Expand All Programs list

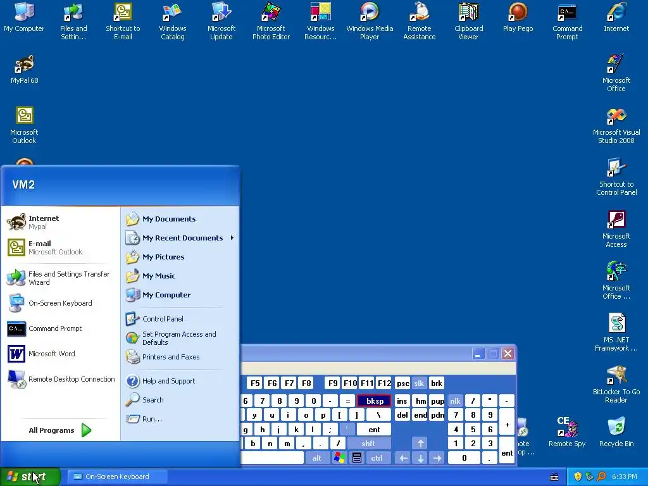click(x=60, y=430)
